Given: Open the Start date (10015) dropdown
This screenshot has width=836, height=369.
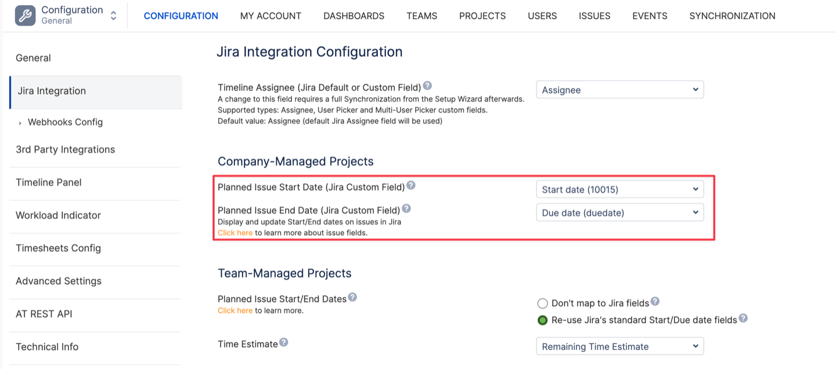Looking at the screenshot, I should pyautogui.click(x=619, y=189).
